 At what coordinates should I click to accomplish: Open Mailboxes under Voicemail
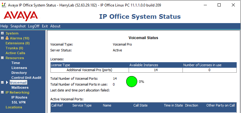[20, 87]
